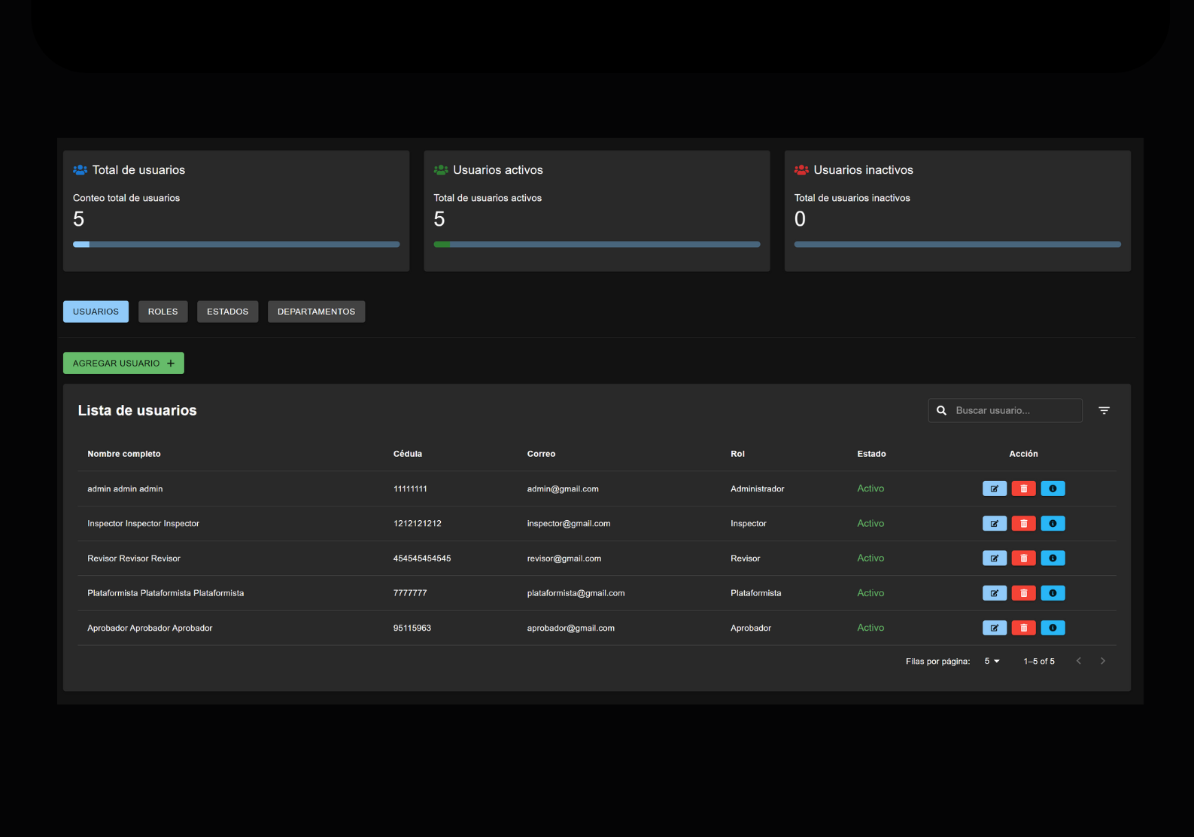This screenshot has height=837, width=1194.
Task: View info for Revisor user
Action: [1053, 558]
